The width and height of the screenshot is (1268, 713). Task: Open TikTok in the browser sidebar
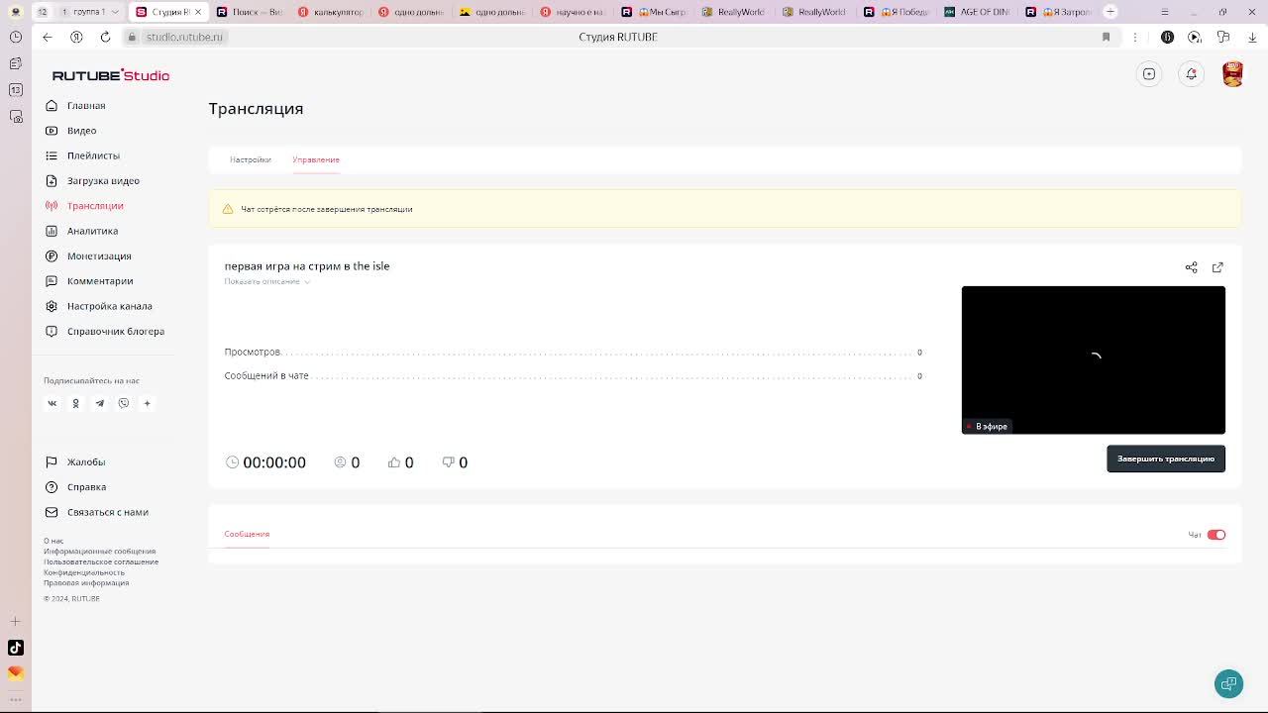pos(16,648)
